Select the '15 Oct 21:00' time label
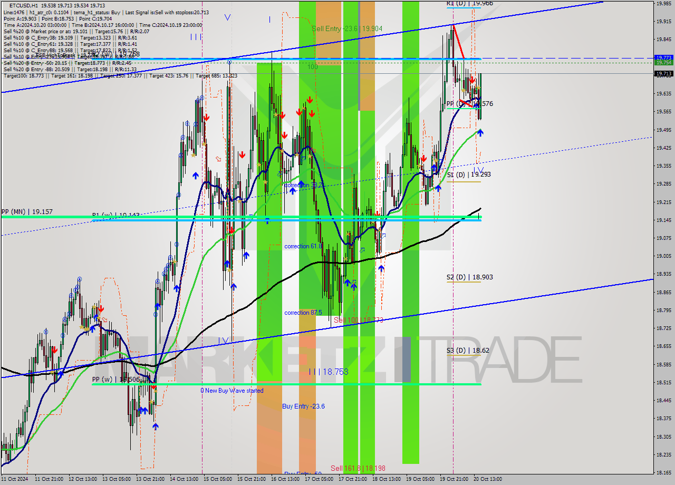The image size is (675, 485). [250, 479]
